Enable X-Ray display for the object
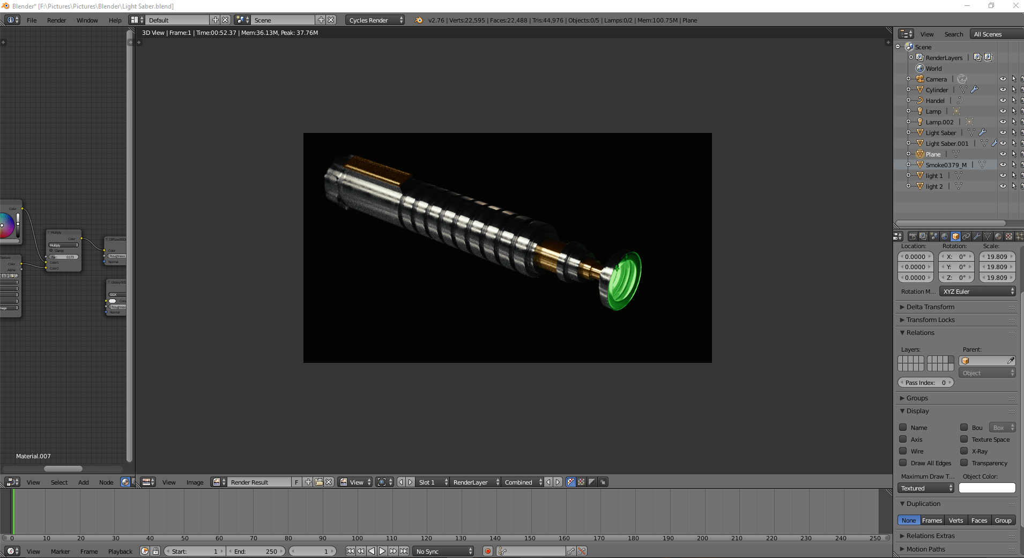 point(964,451)
